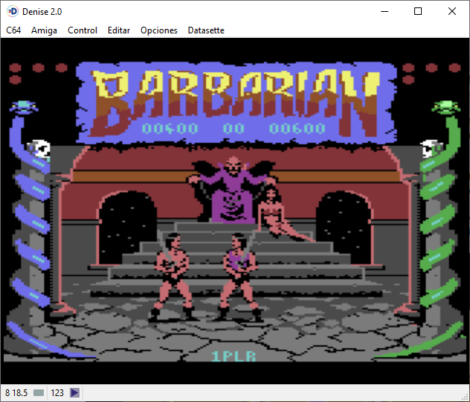Open the Amiga menu
The width and height of the screenshot is (470, 402).
44,30
